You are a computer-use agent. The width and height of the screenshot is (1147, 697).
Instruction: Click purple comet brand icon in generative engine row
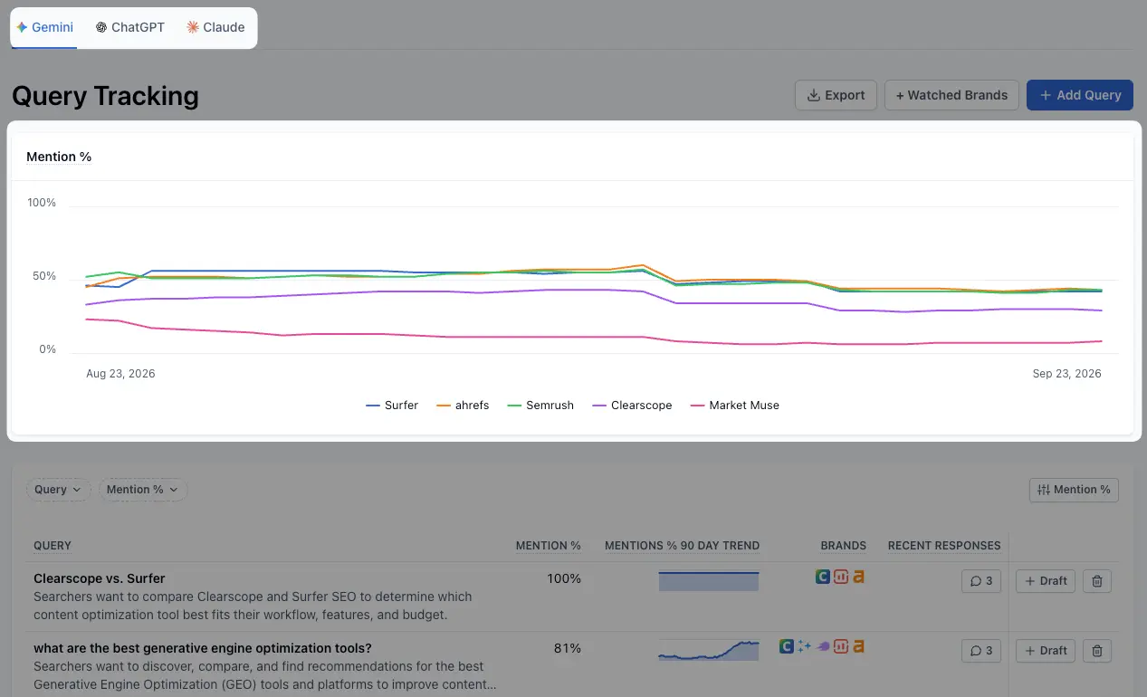coord(823,646)
